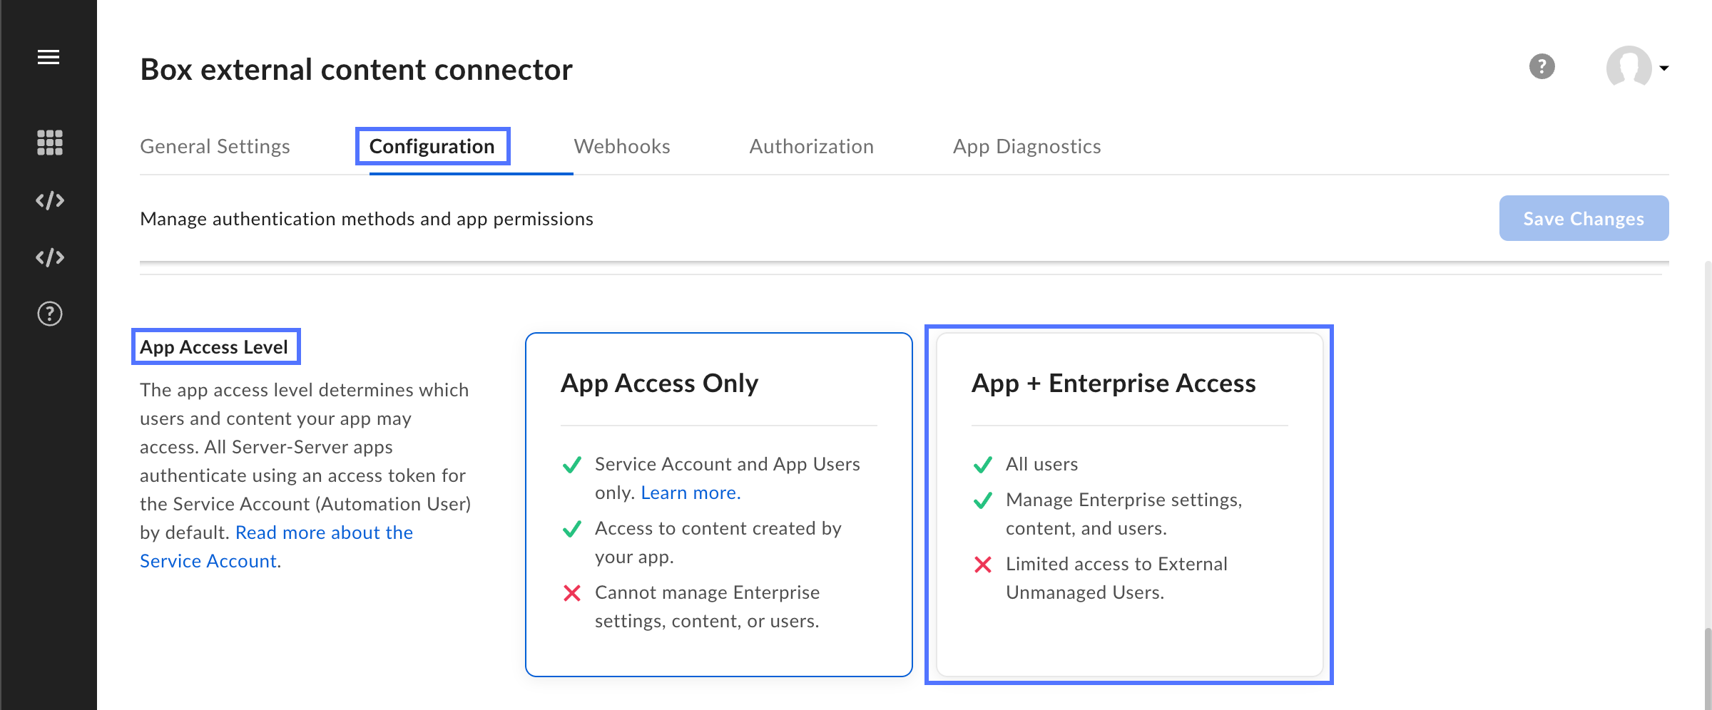Follow the Learn more link
Screen dimensions: 1712x710
pos(691,493)
